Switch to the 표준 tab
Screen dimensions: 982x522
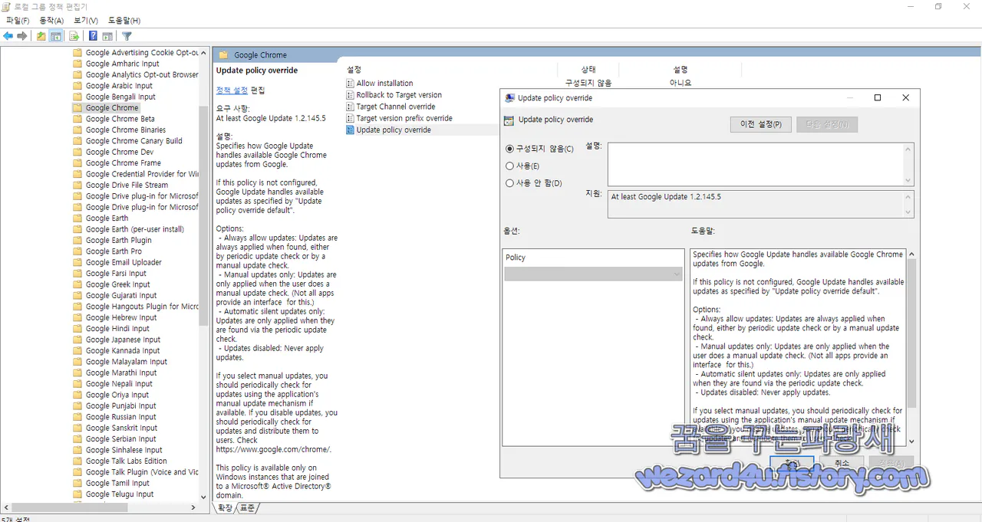(247, 507)
